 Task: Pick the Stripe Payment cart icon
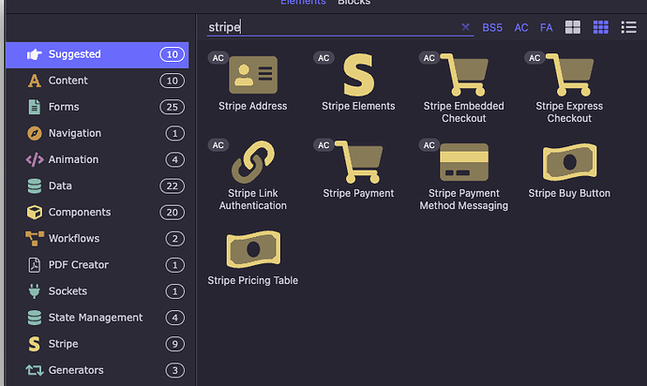358,162
